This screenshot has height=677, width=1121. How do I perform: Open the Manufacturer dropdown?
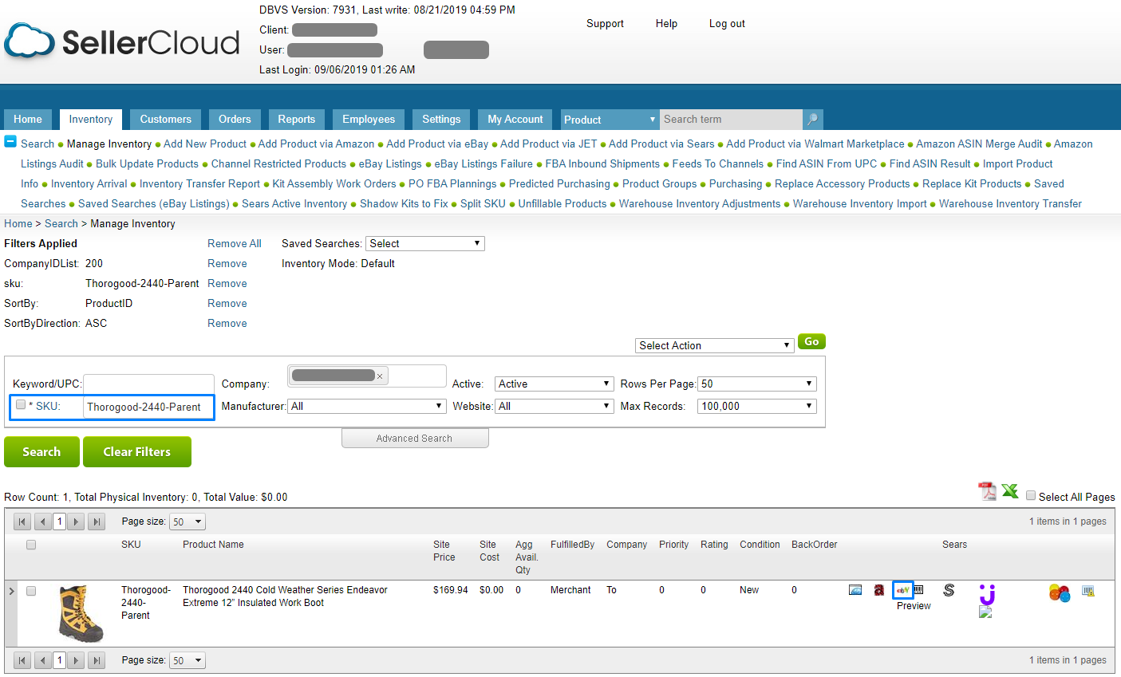[366, 406]
